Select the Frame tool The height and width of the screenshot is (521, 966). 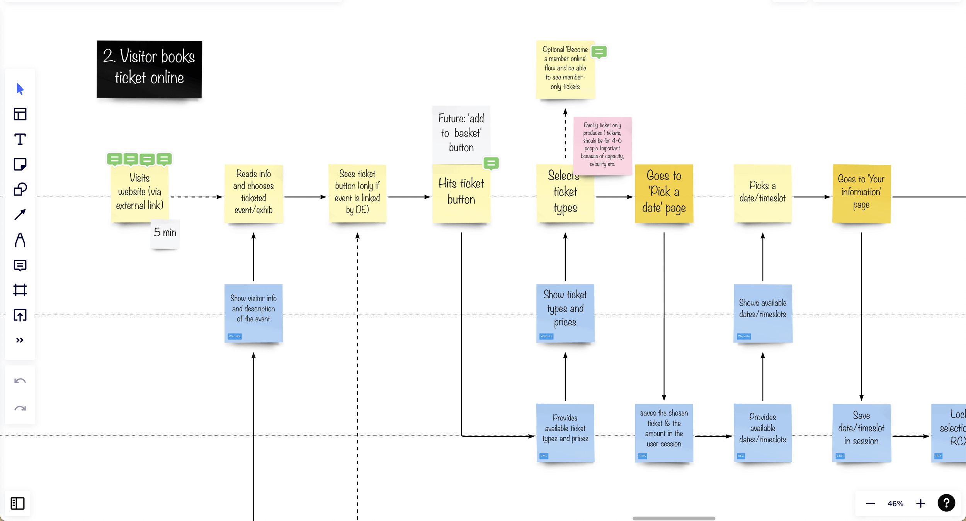point(20,290)
